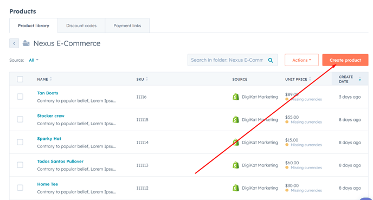Screen dimensions: 373x200
Task: Open the Stocker crew product link
Action: [x=50, y=116]
